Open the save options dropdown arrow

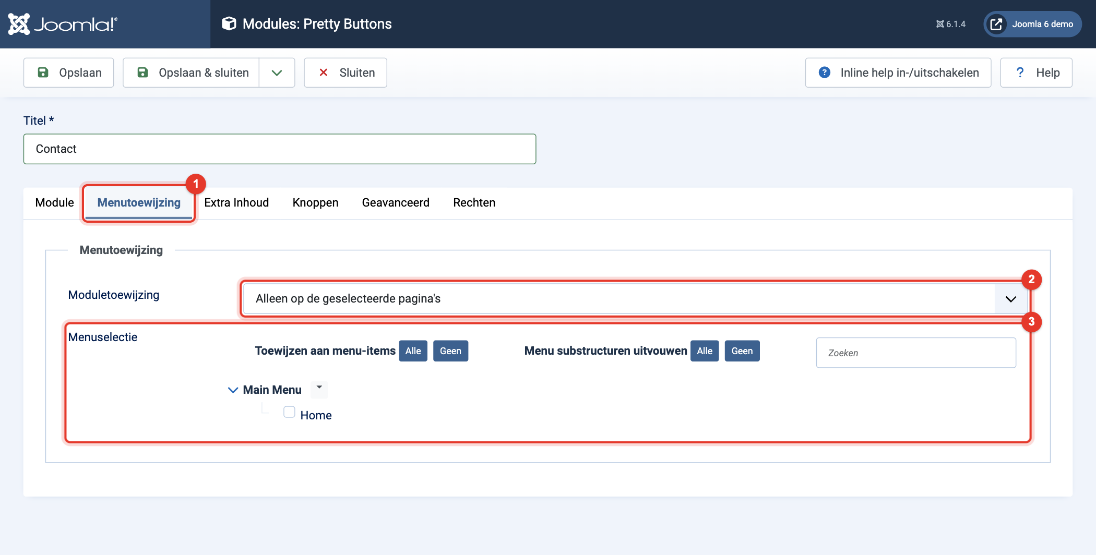click(x=277, y=73)
